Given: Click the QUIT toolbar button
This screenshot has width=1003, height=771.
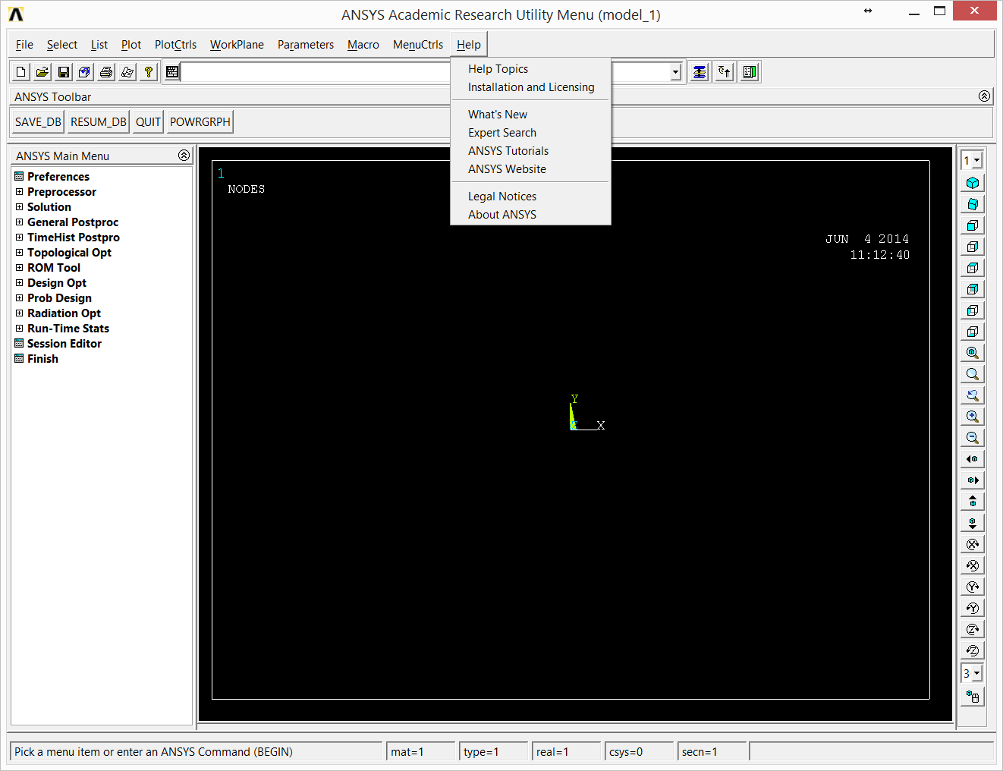Looking at the screenshot, I should point(148,122).
